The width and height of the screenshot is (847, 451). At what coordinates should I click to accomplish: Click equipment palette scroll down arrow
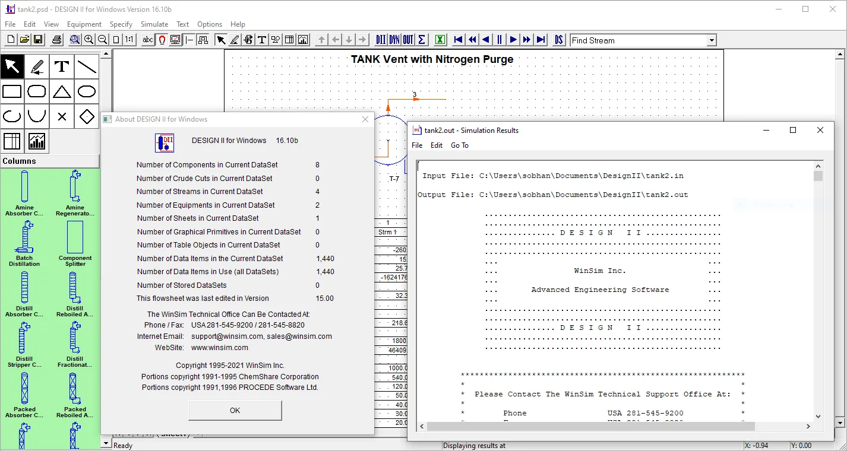(106, 443)
